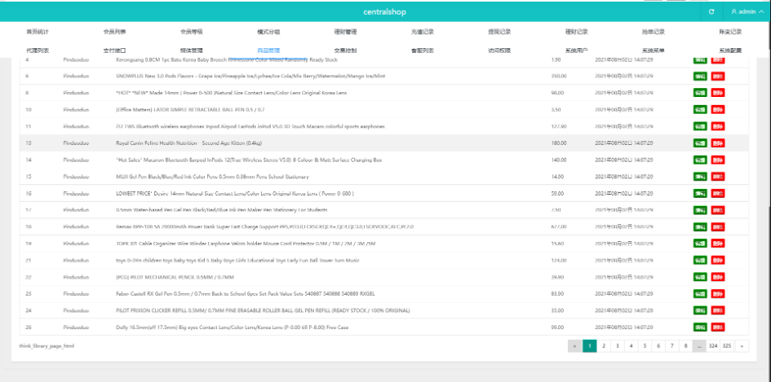This screenshot has height=382, width=771.
Task: Select page 1 in pagination
Action: click(590, 346)
